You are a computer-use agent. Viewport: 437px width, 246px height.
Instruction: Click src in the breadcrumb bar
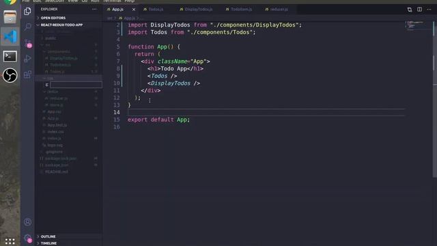110,18
